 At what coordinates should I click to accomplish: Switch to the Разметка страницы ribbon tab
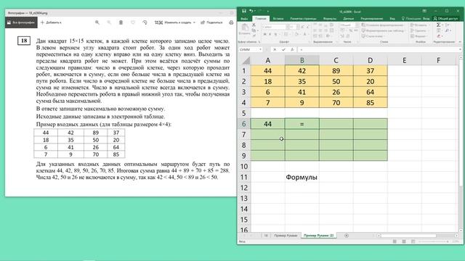303,18
